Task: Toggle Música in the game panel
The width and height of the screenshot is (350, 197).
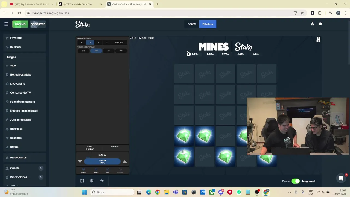Action: pos(96,170)
